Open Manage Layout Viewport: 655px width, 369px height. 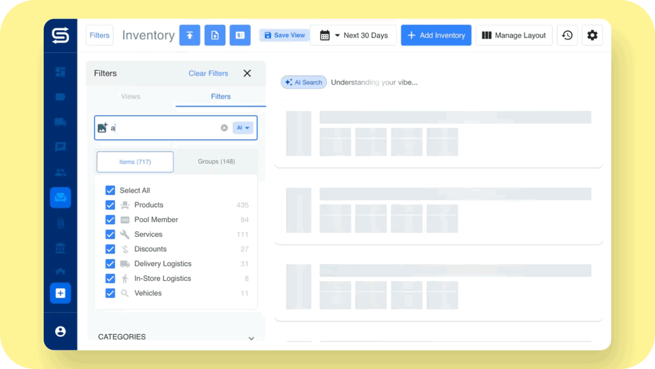(x=514, y=35)
